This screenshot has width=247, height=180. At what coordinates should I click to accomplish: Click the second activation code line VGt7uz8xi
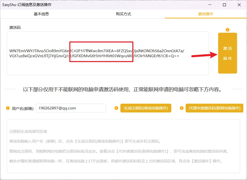(94, 56)
